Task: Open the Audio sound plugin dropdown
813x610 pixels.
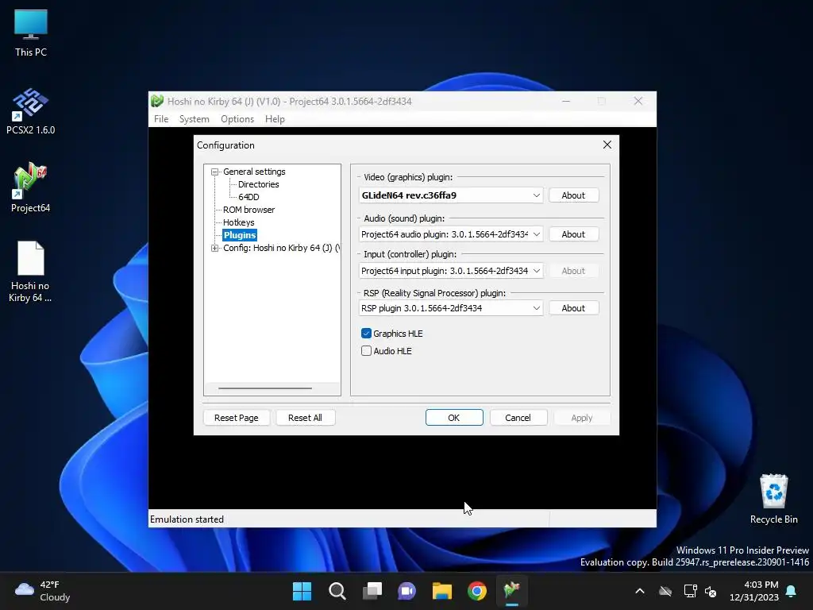Action: point(451,234)
